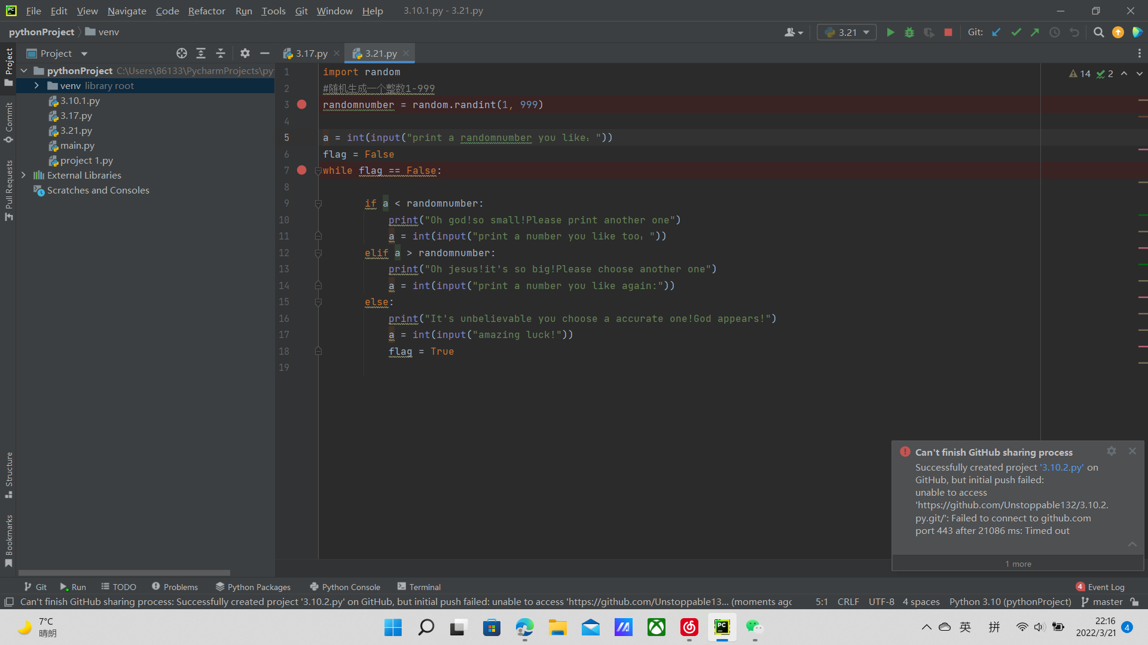Image resolution: width=1148 pixels, height=645 pixels.
Task: Open Project panel settings gear
Action: (245, 53)
